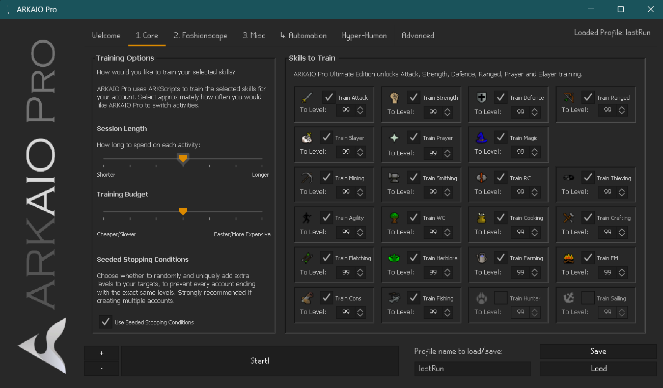Adjust Train Smithing level spinner arrows
Image resolution: width=663 pixels, height=388 pixels.
(448, 192)
